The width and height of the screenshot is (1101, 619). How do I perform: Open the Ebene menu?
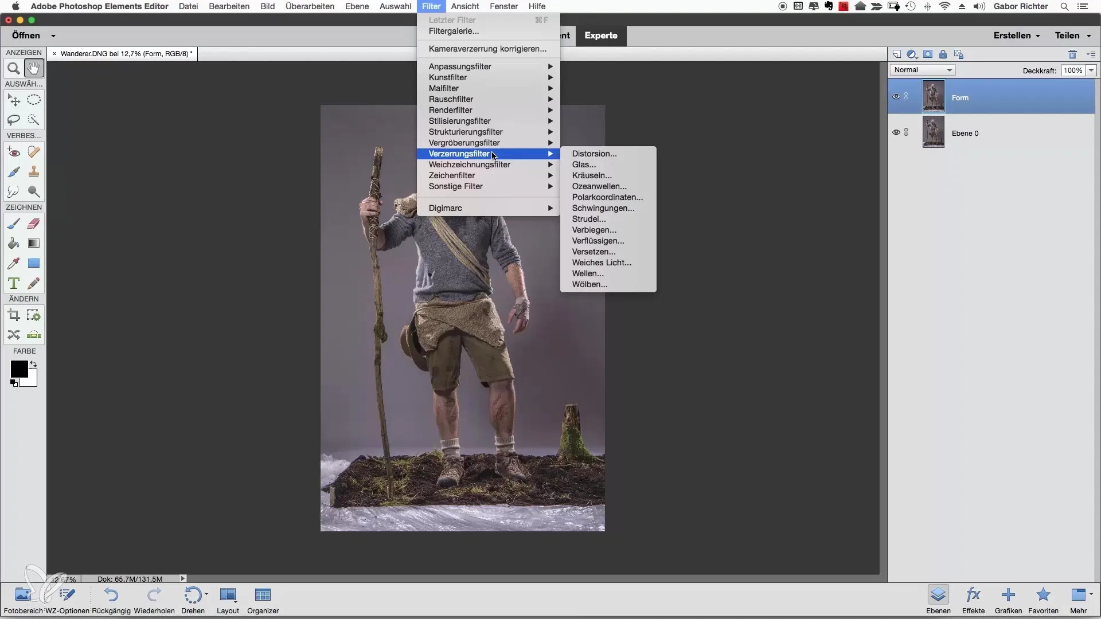coord(357,6)
